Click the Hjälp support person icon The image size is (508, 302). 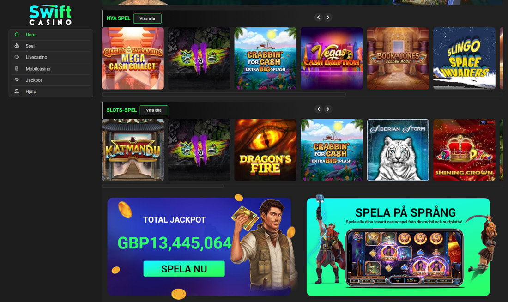(x=17, y=91)
